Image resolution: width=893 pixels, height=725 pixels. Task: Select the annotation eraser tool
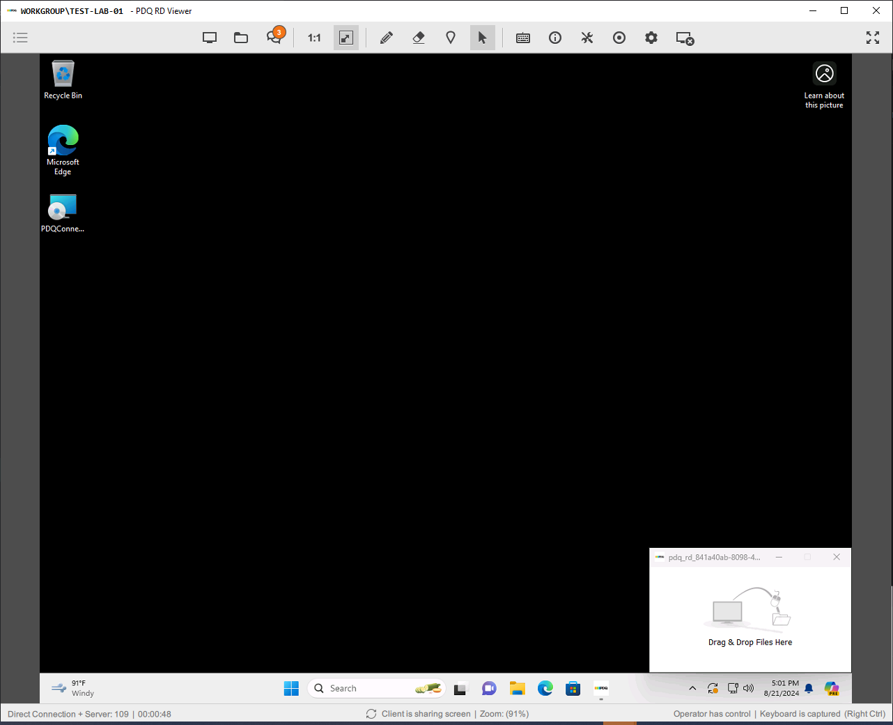419,38
